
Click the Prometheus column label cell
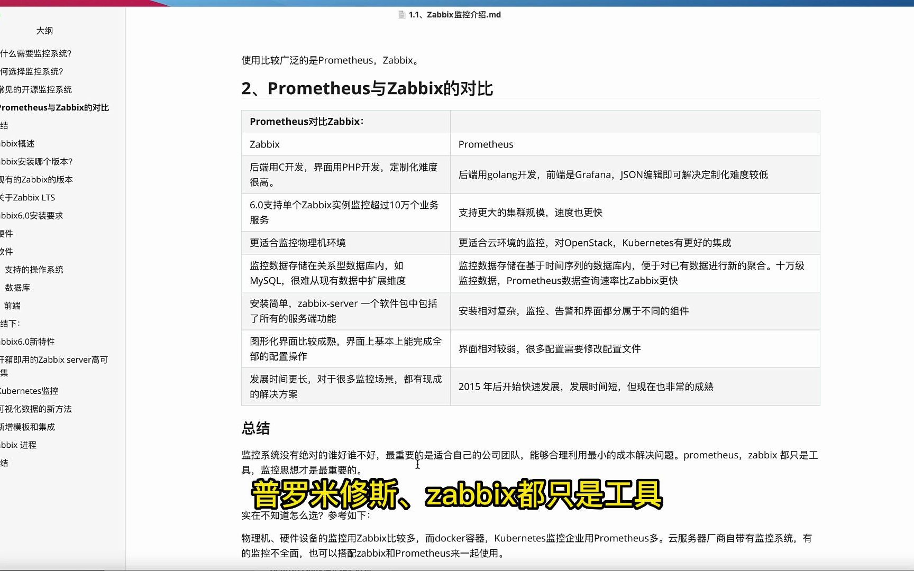635,144
